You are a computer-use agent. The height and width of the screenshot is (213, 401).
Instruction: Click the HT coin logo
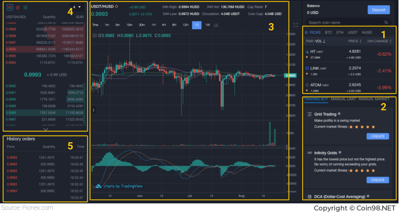click(x=307, y=51)
